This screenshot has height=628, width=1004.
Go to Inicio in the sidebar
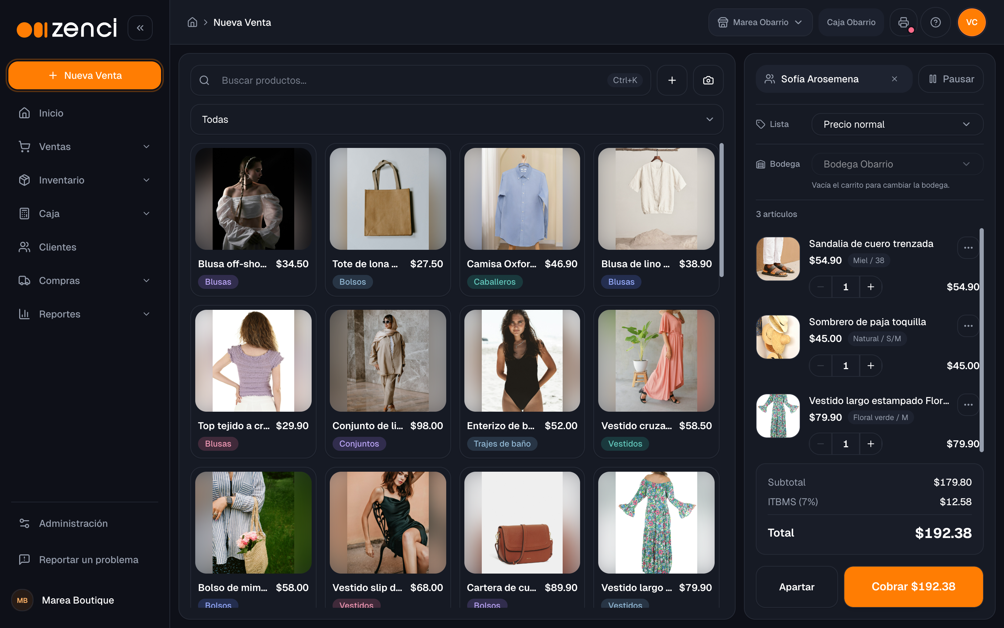tap(84, 113)
